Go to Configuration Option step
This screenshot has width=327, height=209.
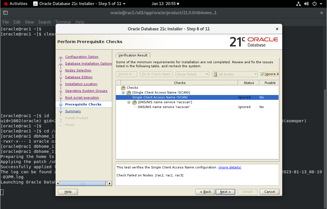click(82, 57)
